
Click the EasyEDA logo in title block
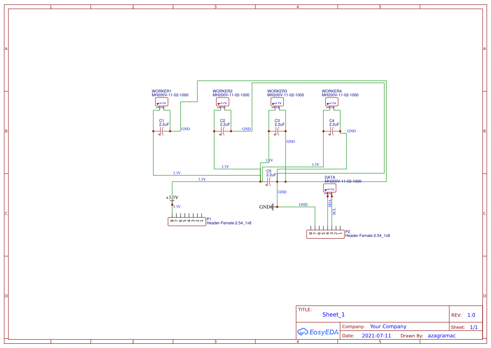(x=317, y=332)
